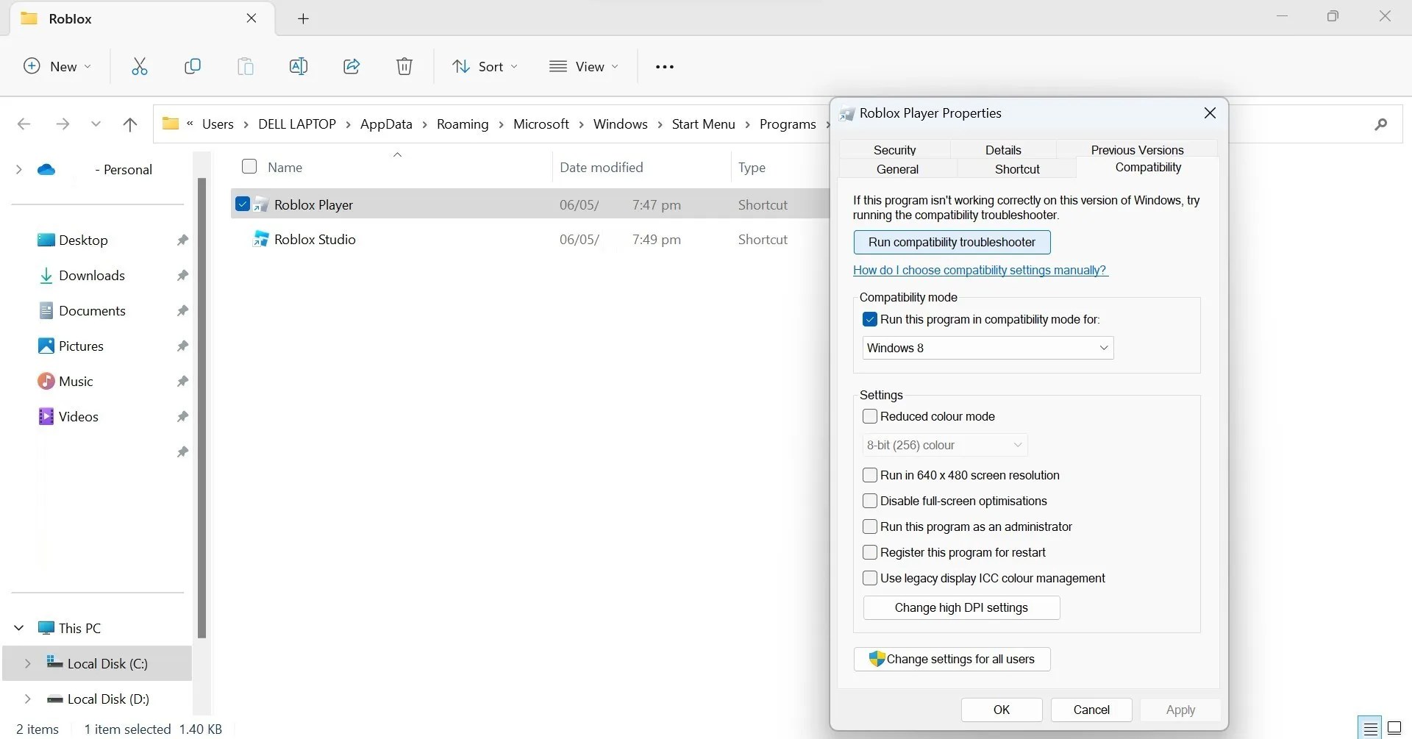The image size is (1412, 739).
Task: Click the navigation pane vertical scrollbar
Action: (x=202, y=408)
